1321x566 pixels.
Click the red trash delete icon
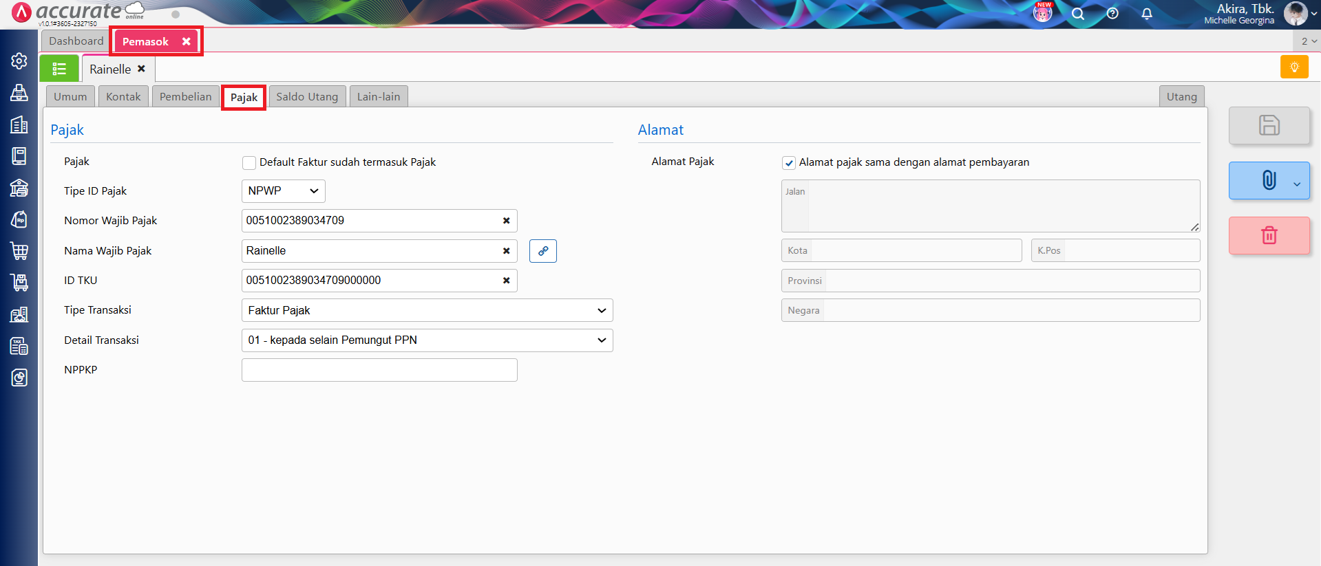click(1269, 235)
